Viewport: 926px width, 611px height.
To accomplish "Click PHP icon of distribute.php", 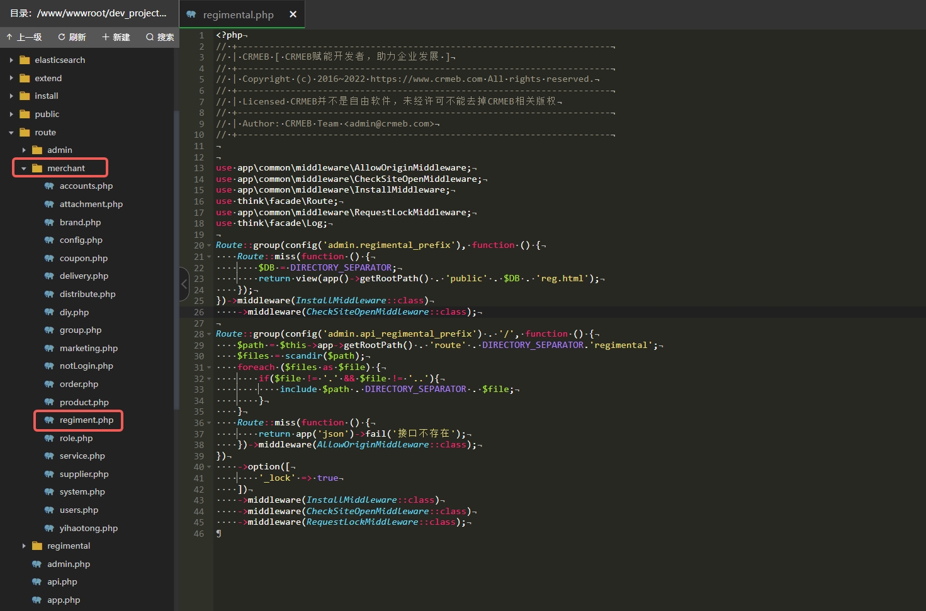I will pyautogui.click(x=49, y=294).
